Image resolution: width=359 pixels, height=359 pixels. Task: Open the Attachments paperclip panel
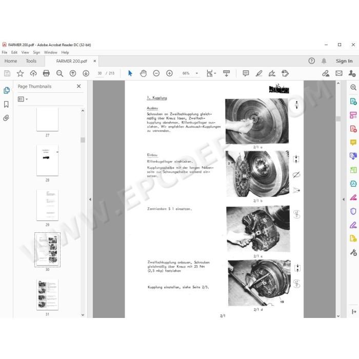[x=6, y=118]
